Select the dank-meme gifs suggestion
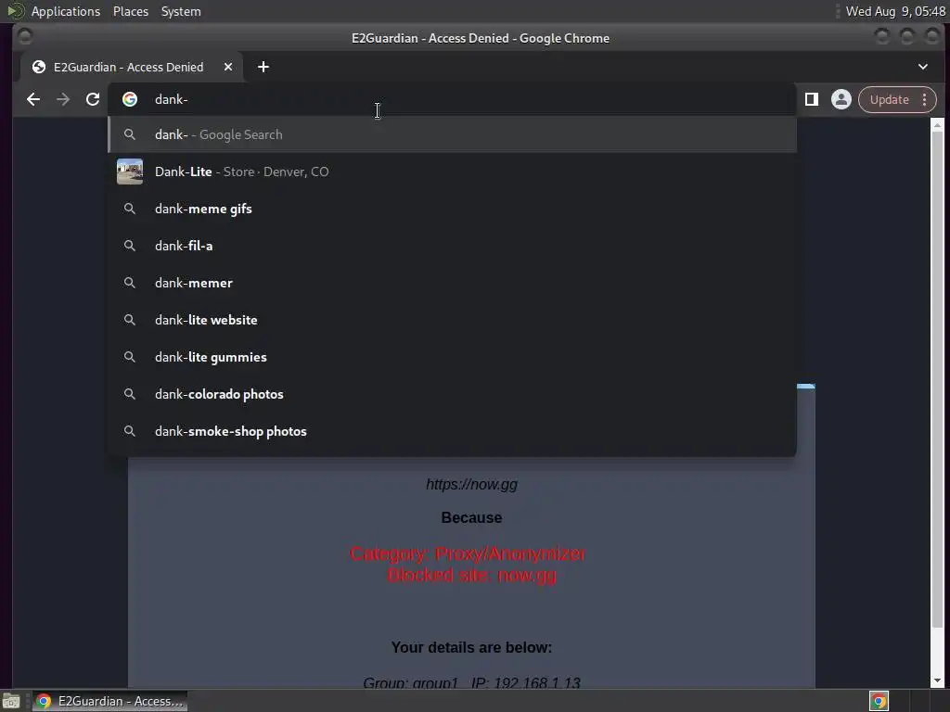Image resolution: width=950 pixels, height=712 pixels. (452, 209)
